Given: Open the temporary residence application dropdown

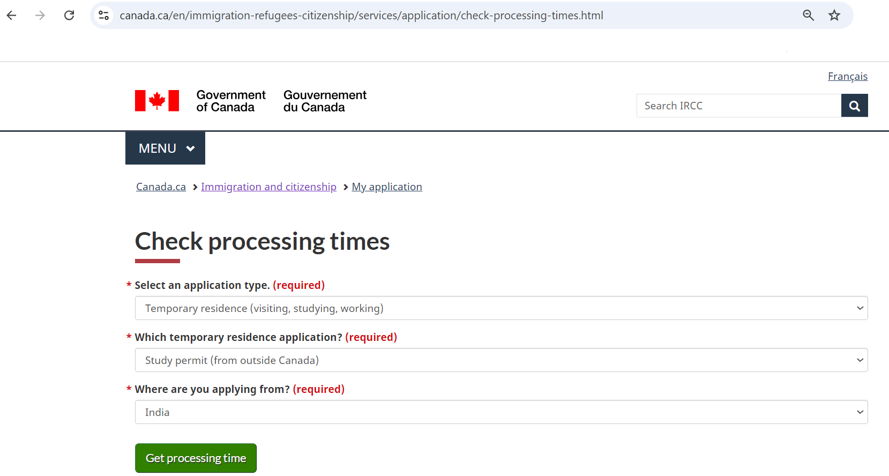Looking at the screenshot, I should point(501,360).
